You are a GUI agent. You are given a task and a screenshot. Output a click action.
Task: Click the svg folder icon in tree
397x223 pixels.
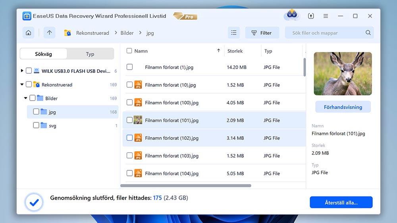pyautogui.click(x=44, y=125)
